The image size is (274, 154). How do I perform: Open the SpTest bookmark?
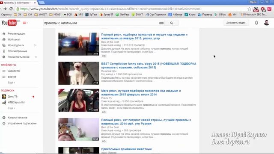[91, 15]
